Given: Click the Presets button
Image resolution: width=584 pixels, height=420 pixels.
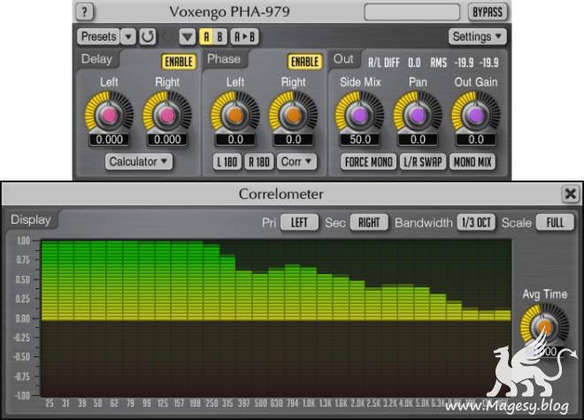Looking at the screenshot, I should tap(98, 36).
